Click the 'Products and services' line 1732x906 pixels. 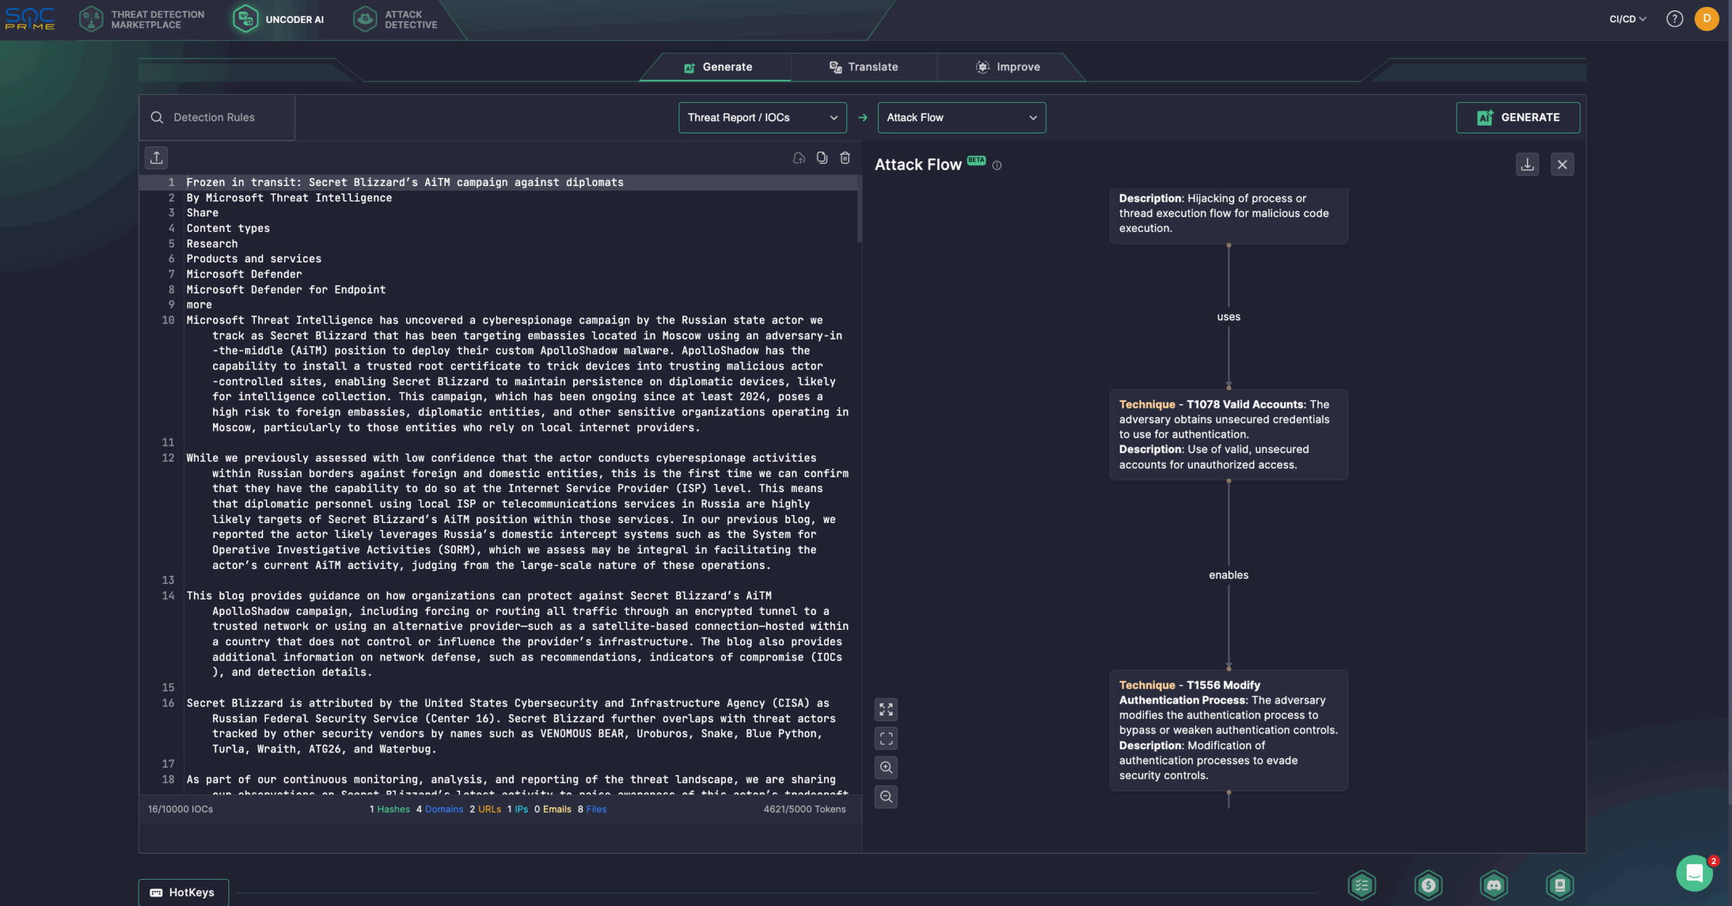click(254, 259)
